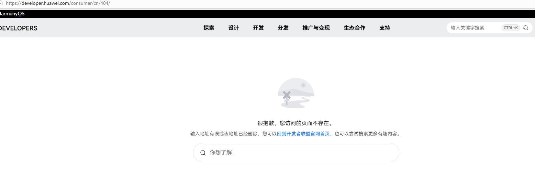Image resolution: width=535 pixels, height=193 pixels.
Task: Open the 推广与变现 navigation menu
Action: coord(316,28)
